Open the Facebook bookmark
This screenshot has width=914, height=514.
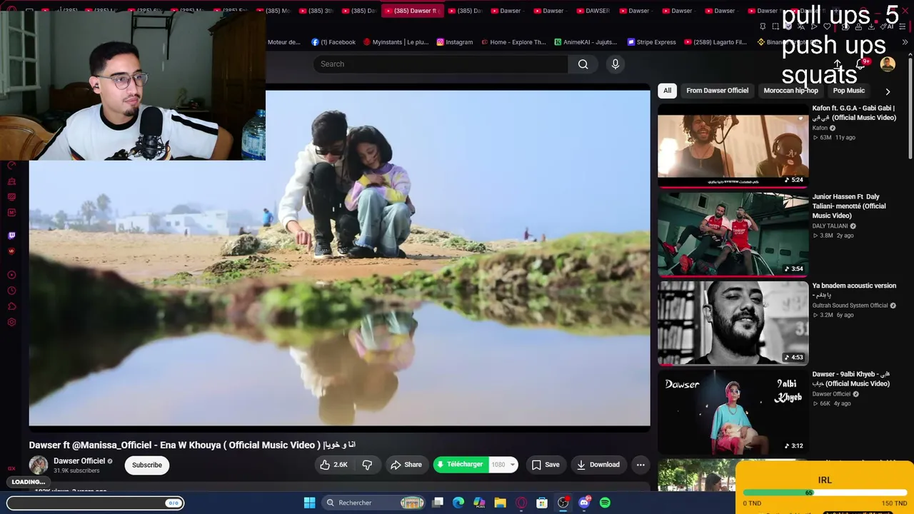click(x=333, y=42)
